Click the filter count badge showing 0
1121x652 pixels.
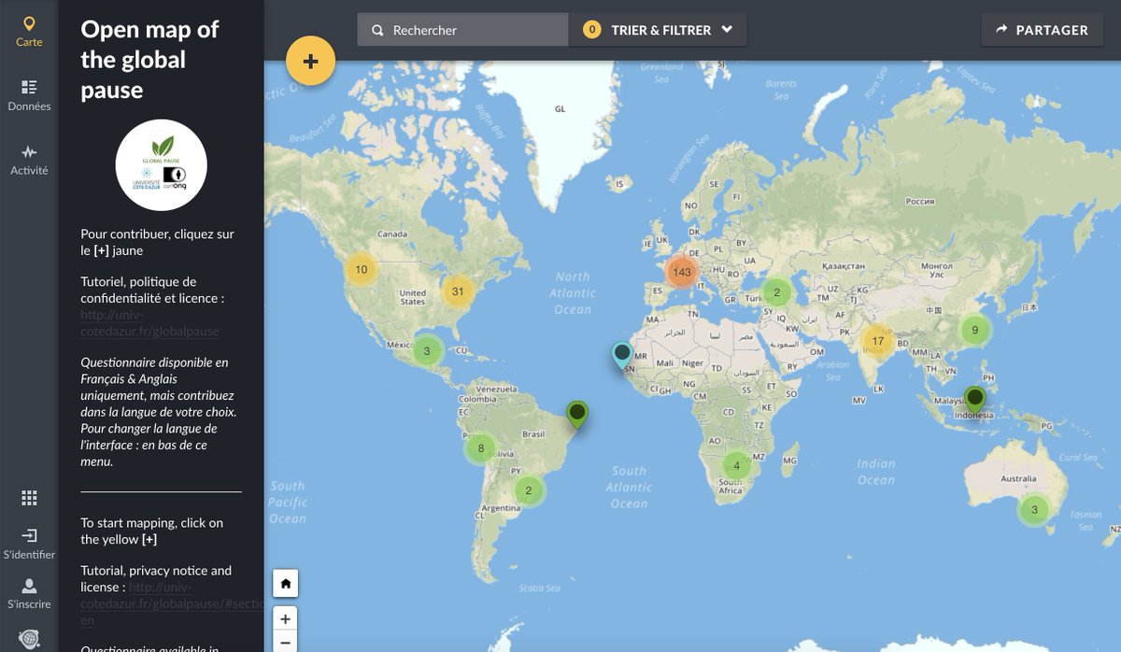point(591,30)
